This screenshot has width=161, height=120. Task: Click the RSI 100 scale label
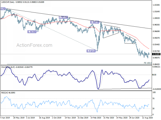point(154,93)
